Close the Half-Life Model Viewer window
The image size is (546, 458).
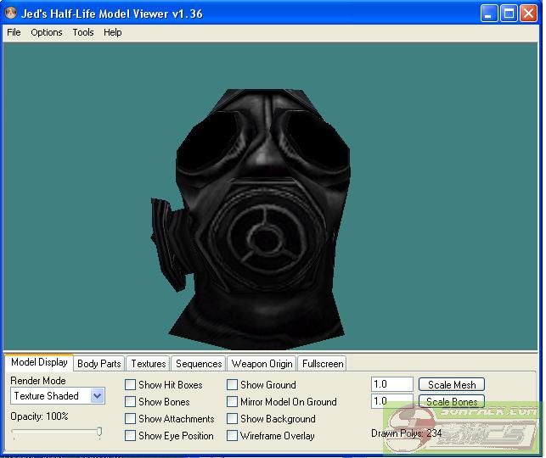tap(528, 13)
